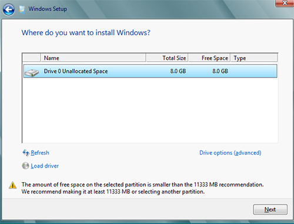This screenshot has width=294, height=224.
Task: Click the 'Where do you want to install Windows?' heading
Action: pos(86,33)
